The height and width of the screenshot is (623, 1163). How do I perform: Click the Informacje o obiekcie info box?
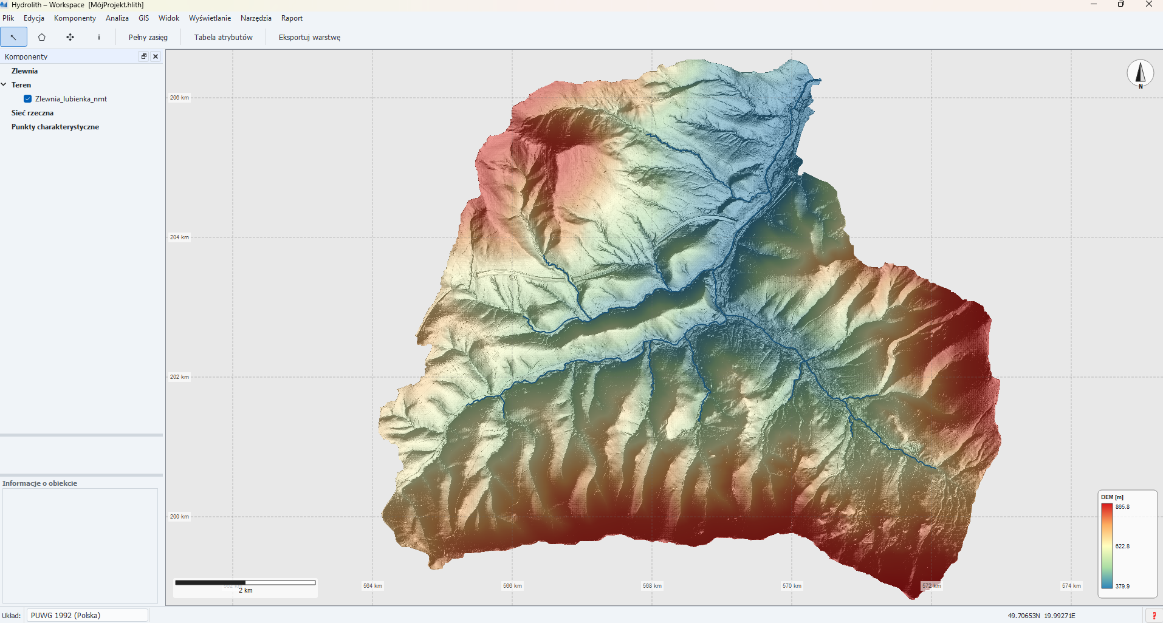[x=80, y=545]
